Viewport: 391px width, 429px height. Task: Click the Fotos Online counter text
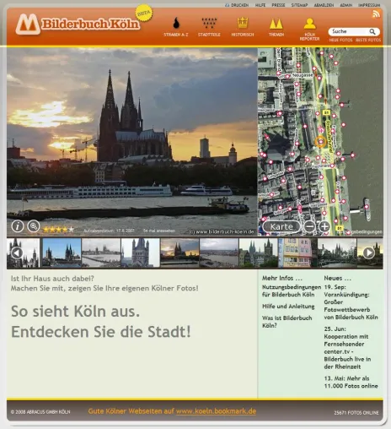pos(356,413)
